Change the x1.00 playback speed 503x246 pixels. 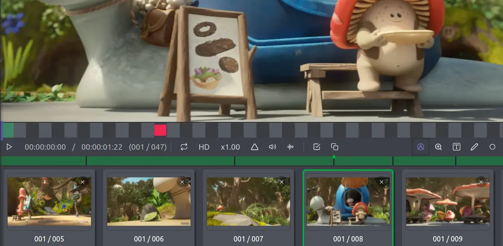[230, 147]
